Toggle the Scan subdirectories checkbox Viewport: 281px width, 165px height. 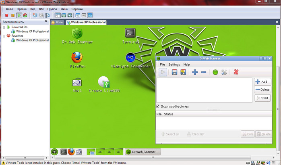(x=158, y=106)
